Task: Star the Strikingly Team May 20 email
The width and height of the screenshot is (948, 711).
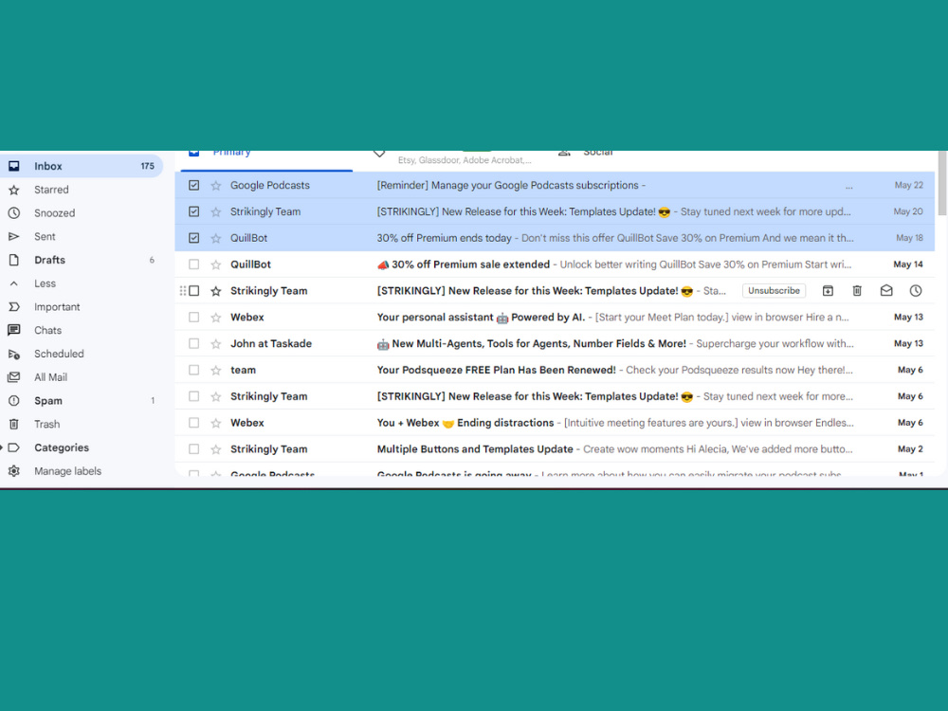Action: point(216,211)
